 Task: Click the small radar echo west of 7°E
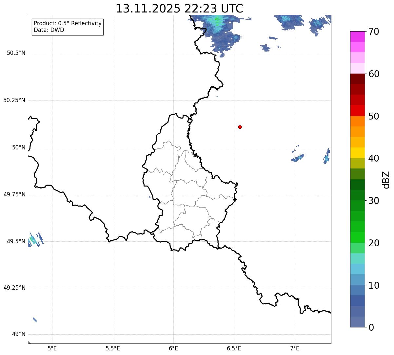[298, 158]
